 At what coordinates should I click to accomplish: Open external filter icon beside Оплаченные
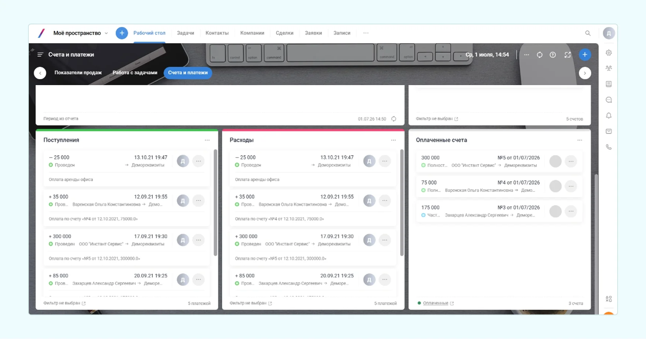click(452, 303)
